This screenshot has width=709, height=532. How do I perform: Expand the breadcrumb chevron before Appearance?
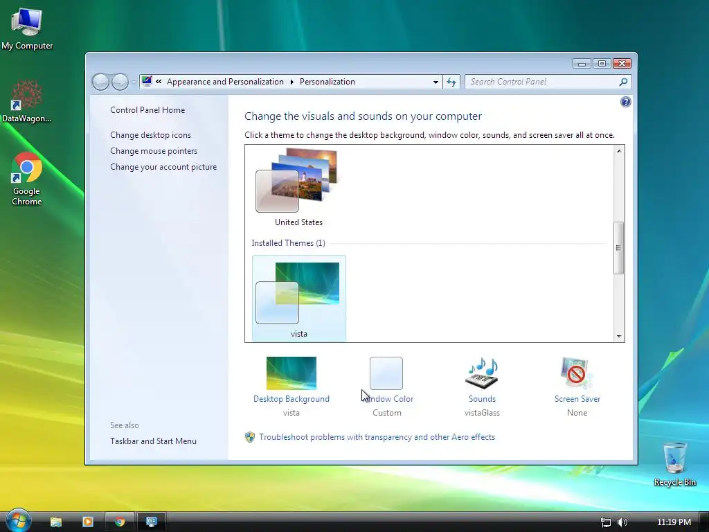(159, 82)
